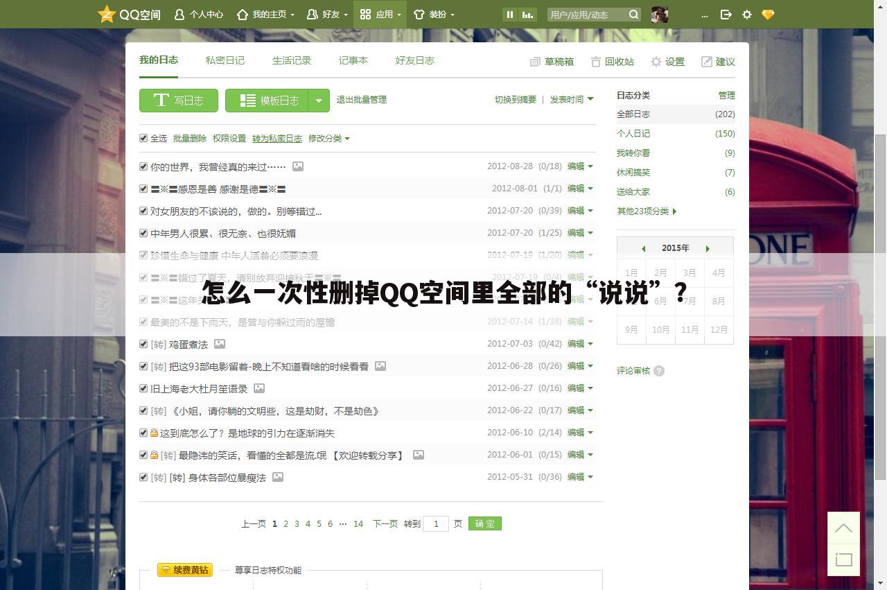Click the 续费黄钻 badge
Viewport: 887px width, 590px height.
click(184, 570)
